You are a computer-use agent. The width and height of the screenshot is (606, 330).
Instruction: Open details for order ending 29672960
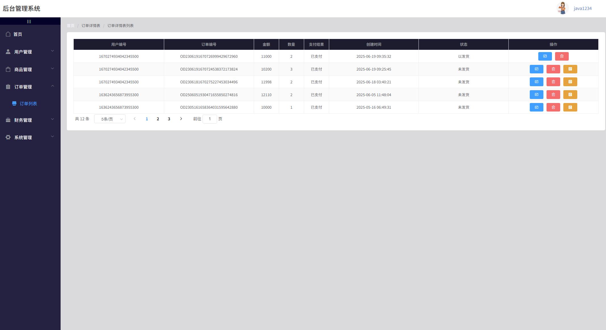tap(545, 56)
